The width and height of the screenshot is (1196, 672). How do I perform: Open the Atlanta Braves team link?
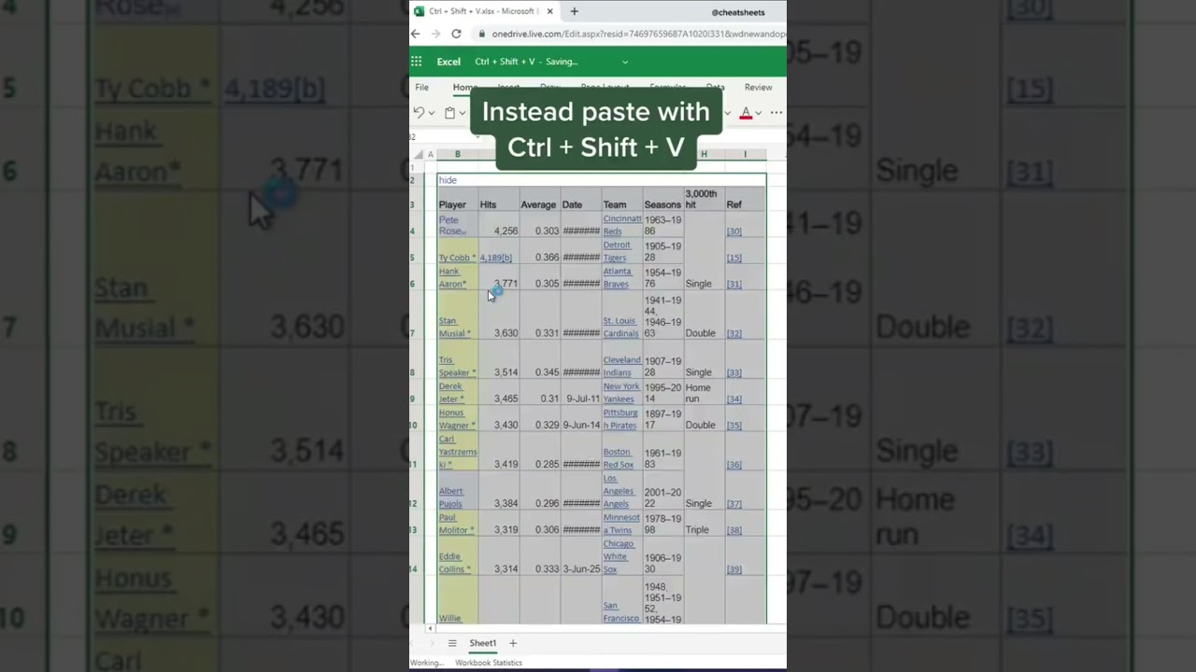pyautogui.click(x=617, y=277)
